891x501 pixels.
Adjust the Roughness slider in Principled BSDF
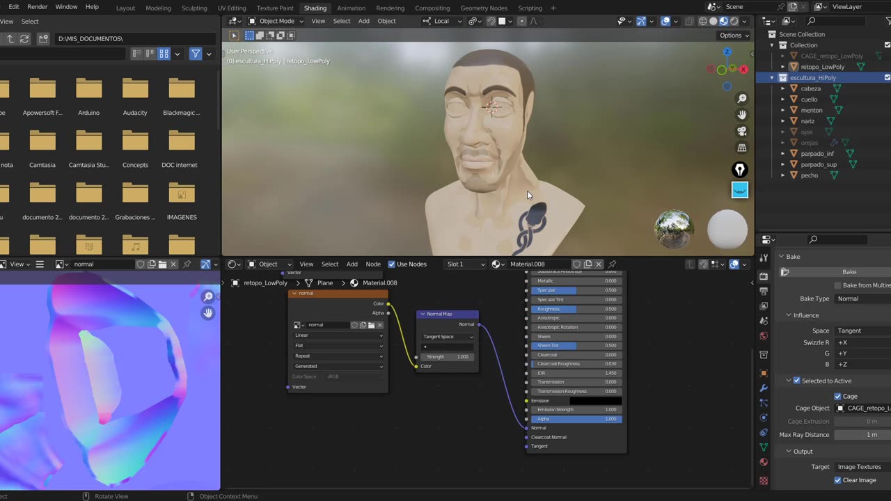576,309
